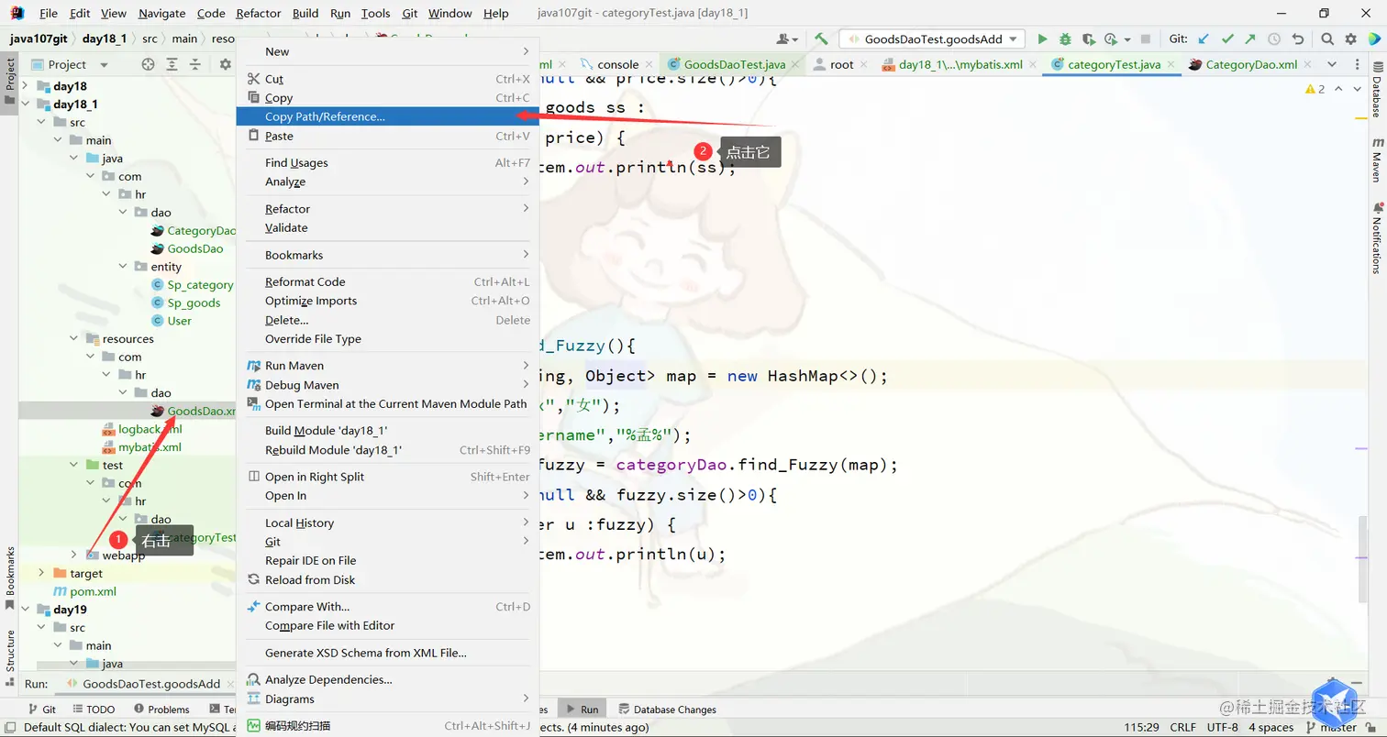Click the CRLF line separator widget

click(x=1182, y=727)
